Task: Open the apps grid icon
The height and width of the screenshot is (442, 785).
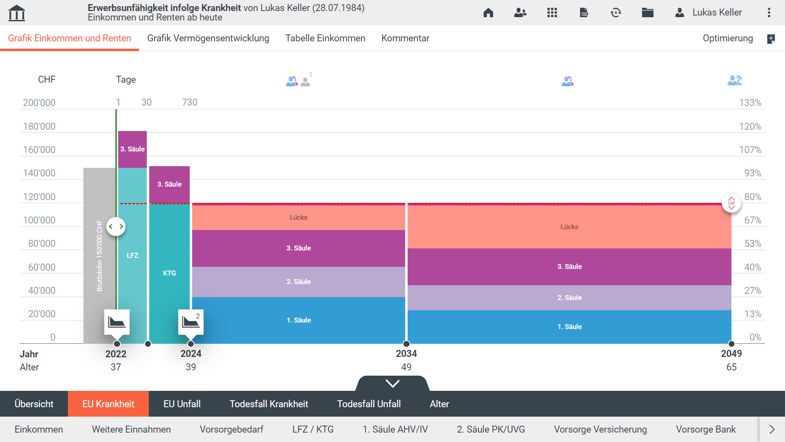Action: tap(552, 13)
